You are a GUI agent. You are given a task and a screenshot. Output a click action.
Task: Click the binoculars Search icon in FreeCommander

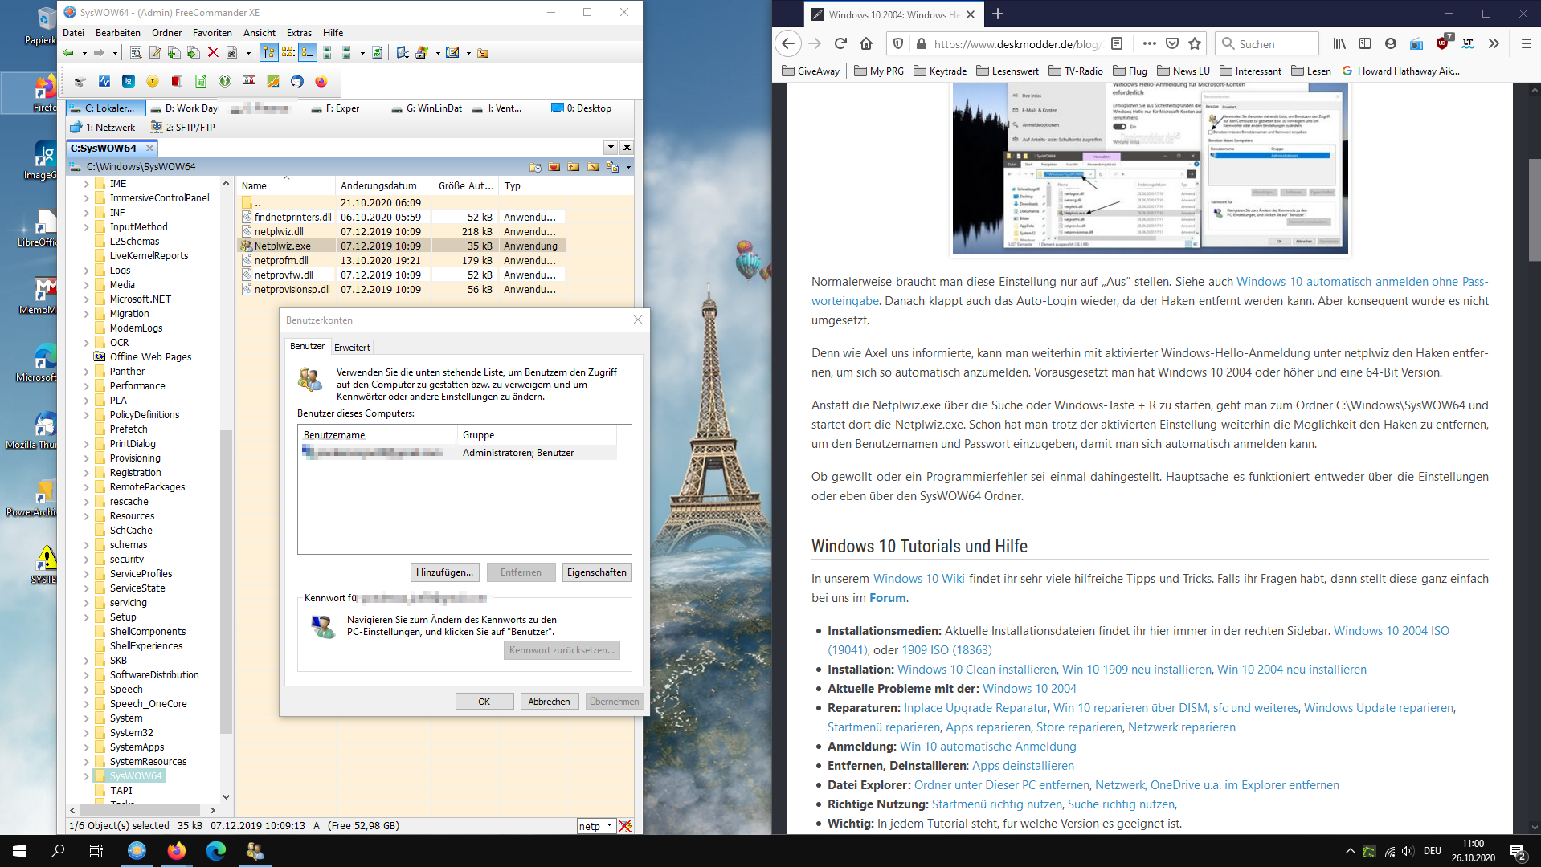(232, 53)
